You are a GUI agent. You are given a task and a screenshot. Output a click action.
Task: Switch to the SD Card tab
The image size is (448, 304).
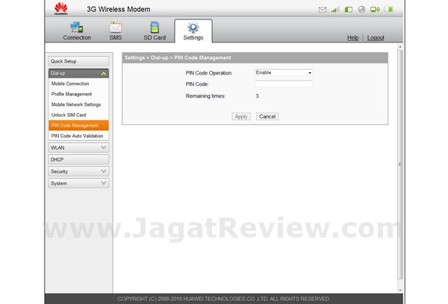(155, 31)
